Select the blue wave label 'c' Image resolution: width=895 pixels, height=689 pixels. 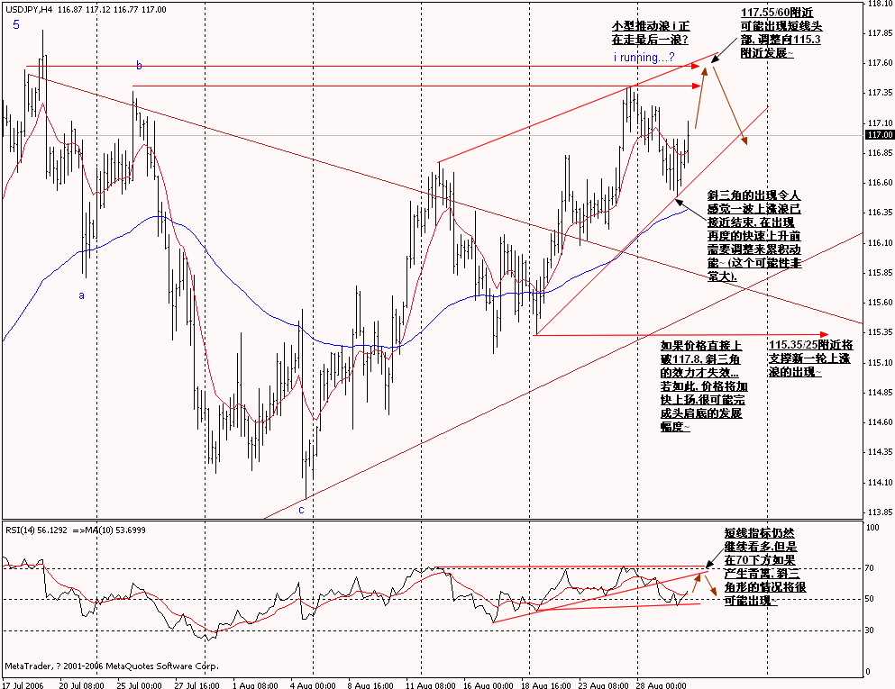point(301,510)
